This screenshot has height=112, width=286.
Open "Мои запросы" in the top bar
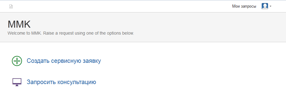[244, 6]
